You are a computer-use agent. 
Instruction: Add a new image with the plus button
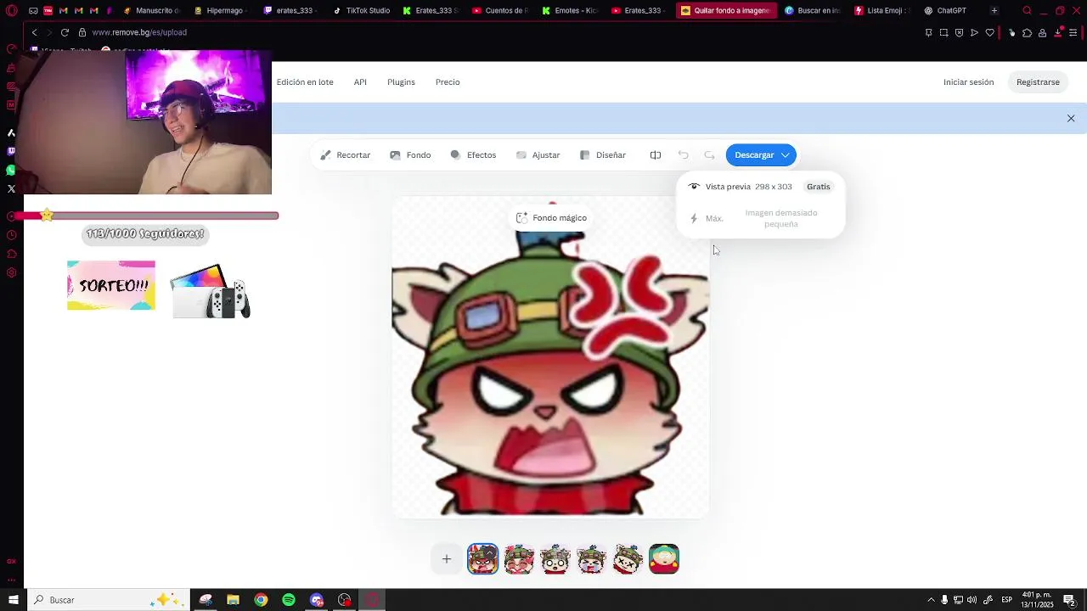447,558
